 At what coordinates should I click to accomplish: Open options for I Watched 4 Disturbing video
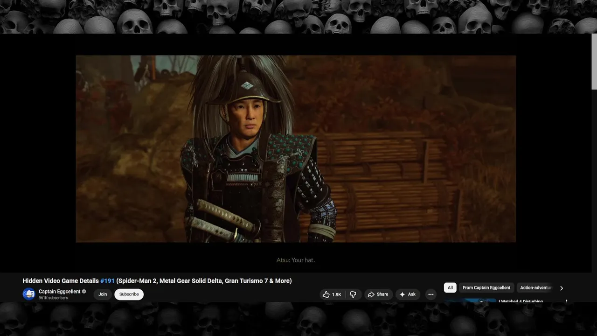coord(567,301)
